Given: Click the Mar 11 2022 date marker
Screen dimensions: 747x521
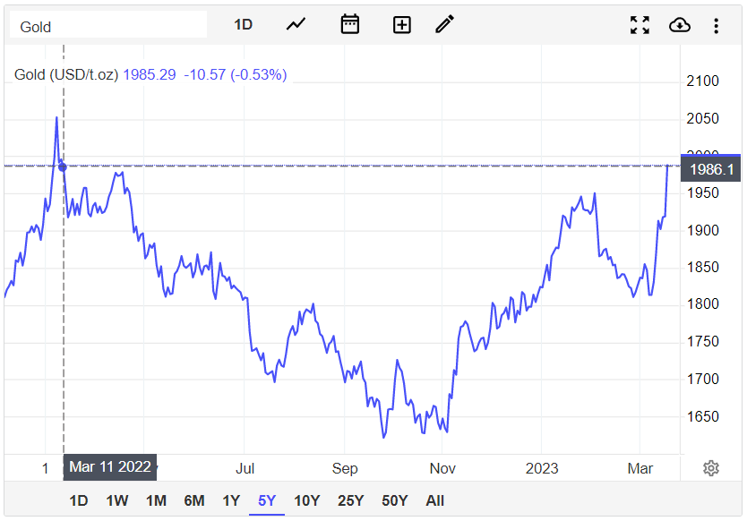Looking at the screenshot, I should [110, 466].
